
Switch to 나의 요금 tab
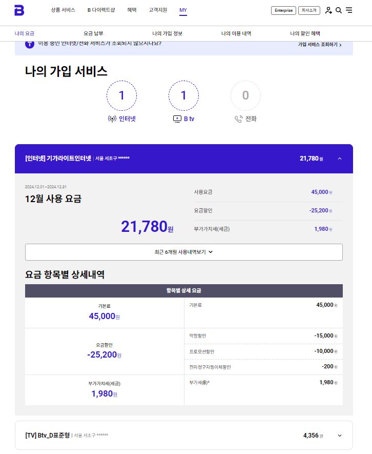coord(25,33)
